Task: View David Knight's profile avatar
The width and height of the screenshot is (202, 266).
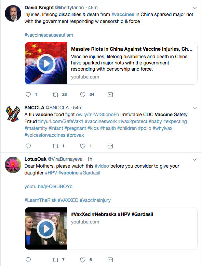Action: 13,13
